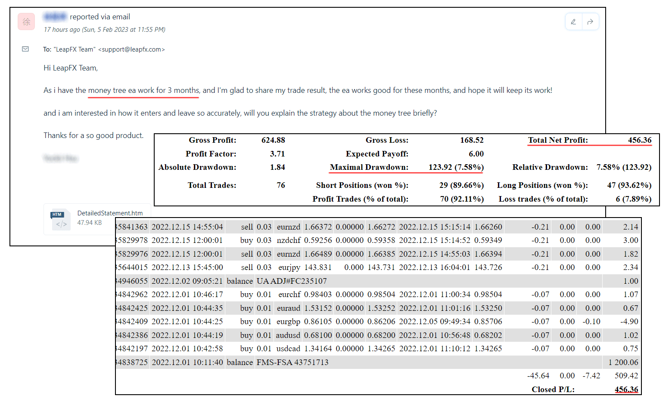
Task: Click the support@leapfx.com recipient address
Action: (131, 49)
